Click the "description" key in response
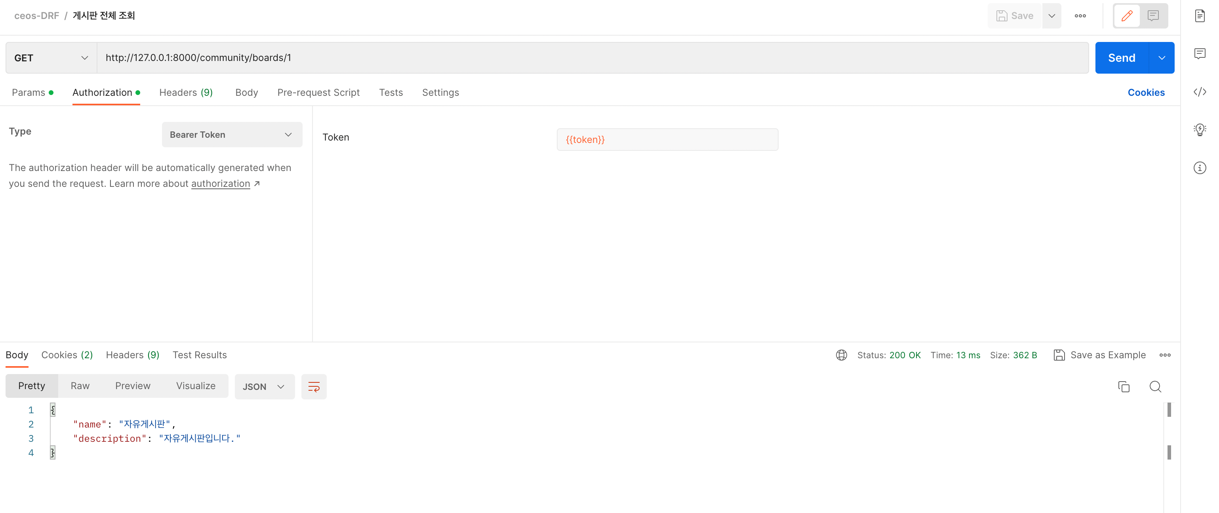The height and width of the screenshot is (513, 1219). (x=110, y=439)
